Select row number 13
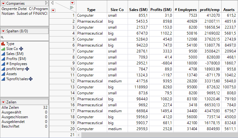This screenshot has width=238, height=138. point(63,87)
